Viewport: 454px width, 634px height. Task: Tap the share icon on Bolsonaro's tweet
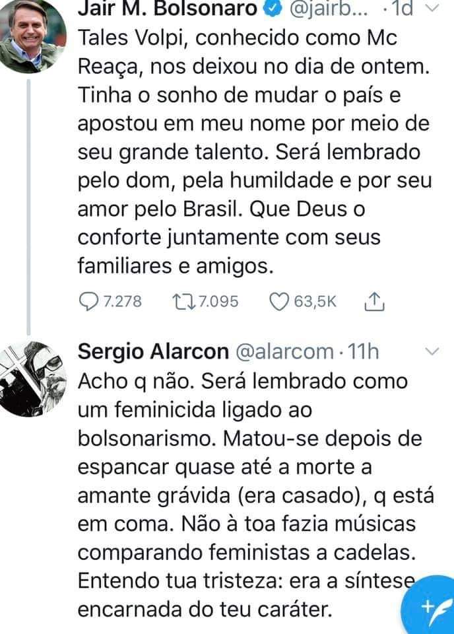373,301
